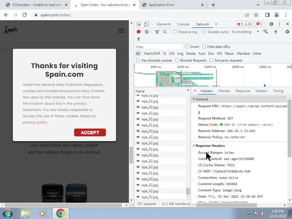Open Chrome three-dot menu
The image size is (292, 219).
tap(286, 15)
